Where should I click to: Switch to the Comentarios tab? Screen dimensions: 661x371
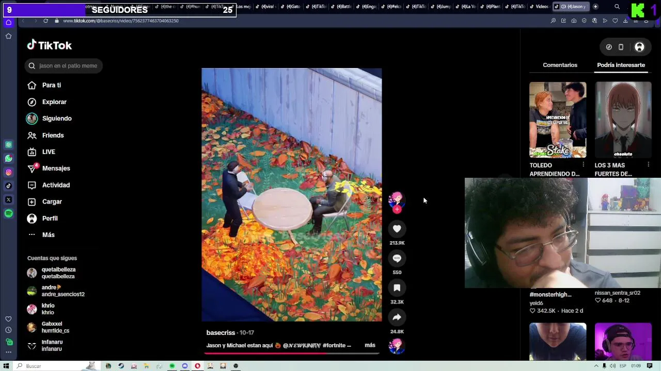pos(560,65)
